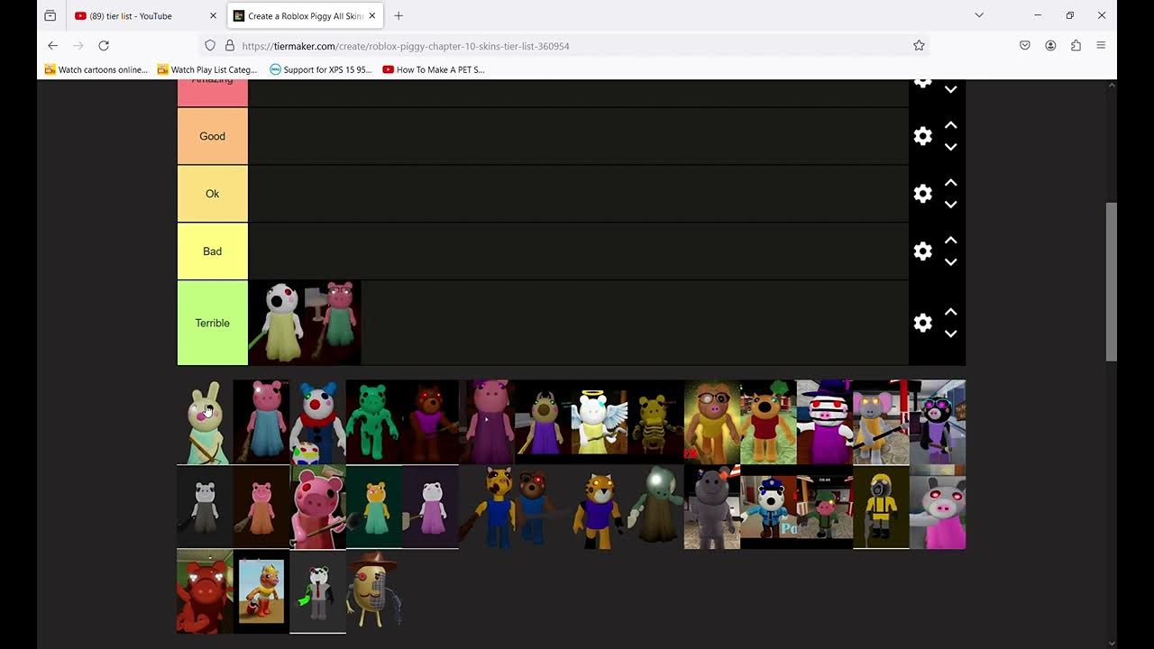Click the yellow Bad tier label
This screenshot has width=1154, height=649.
(x=213, y=251)
